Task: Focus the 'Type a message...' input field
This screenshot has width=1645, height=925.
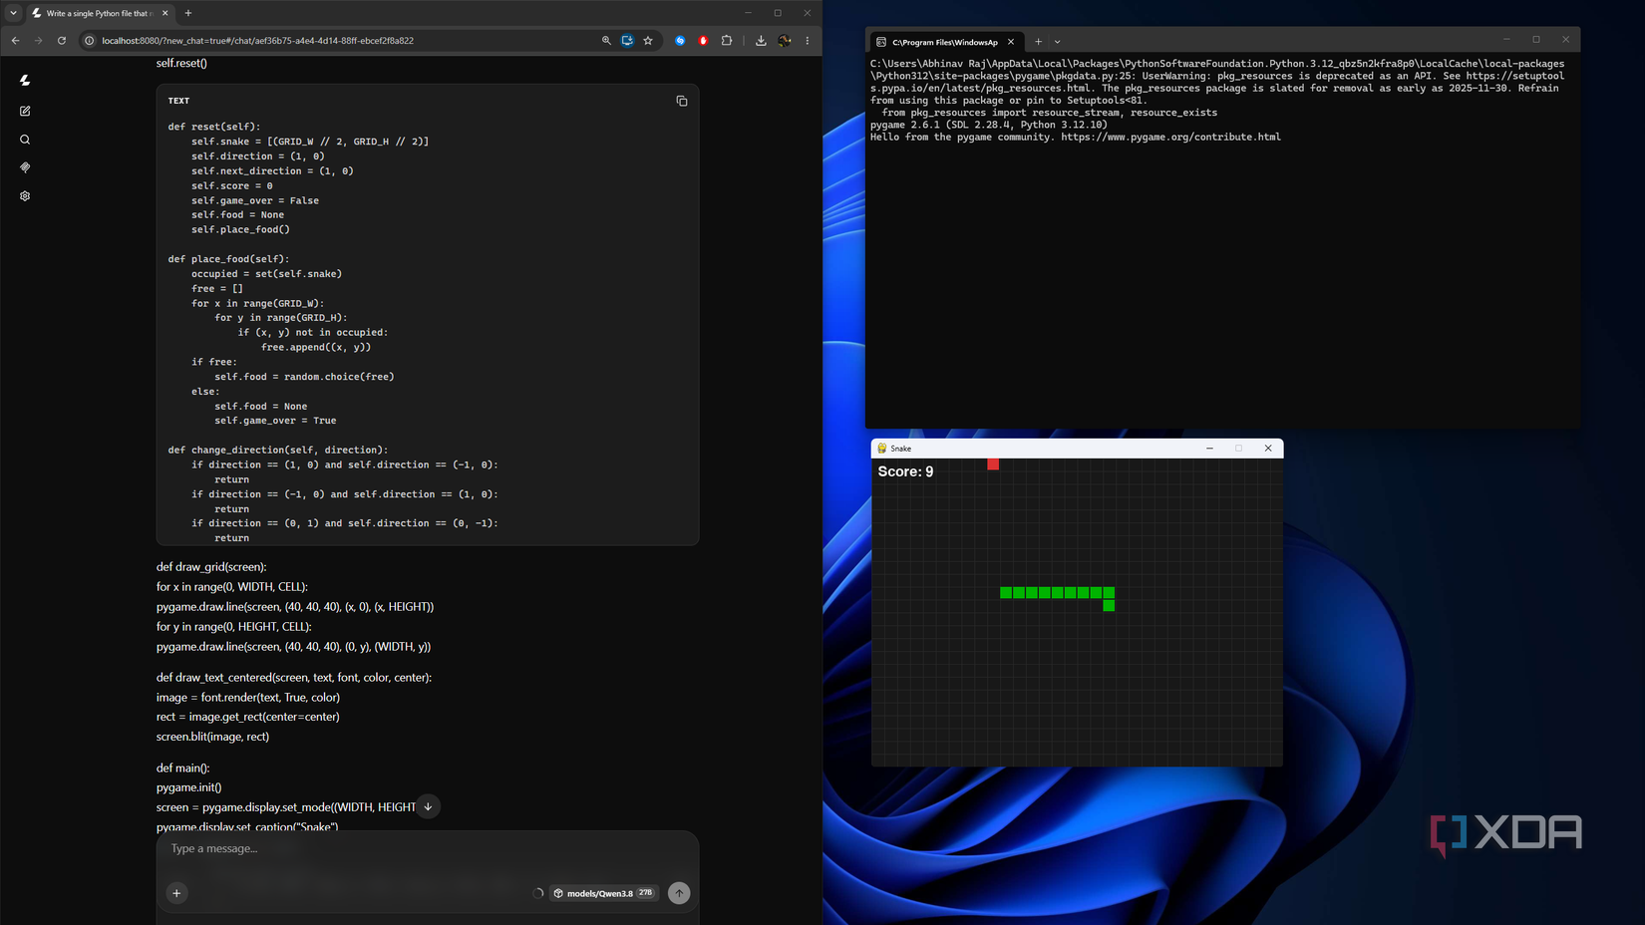Action: coord(427,849)
